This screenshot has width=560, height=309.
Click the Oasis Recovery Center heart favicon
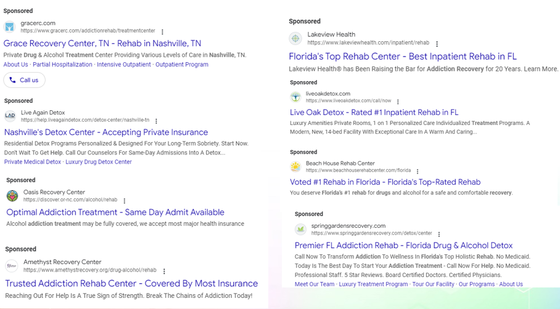pos(12,196)
